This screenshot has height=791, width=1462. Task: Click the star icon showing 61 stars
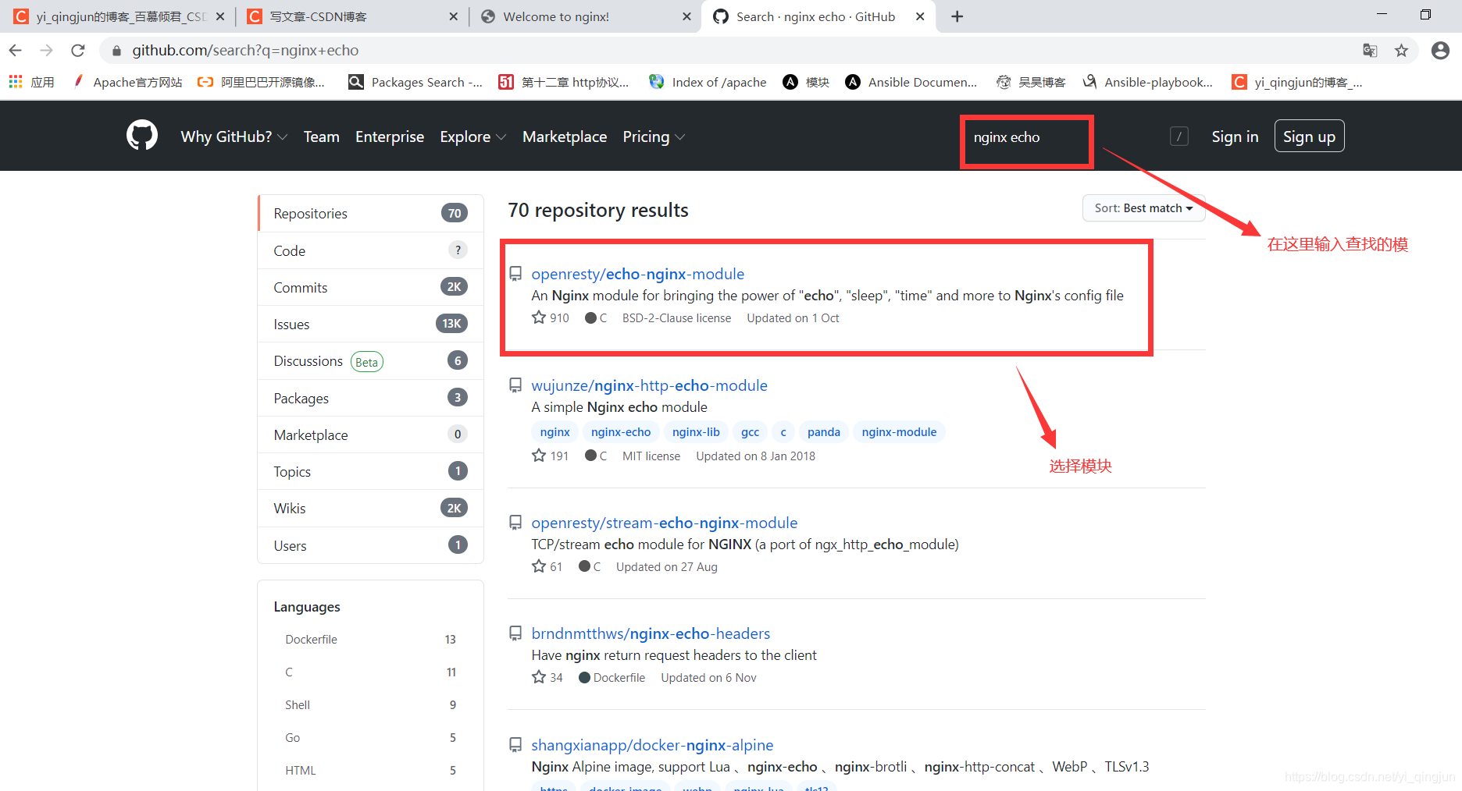[x=539, y=566]
